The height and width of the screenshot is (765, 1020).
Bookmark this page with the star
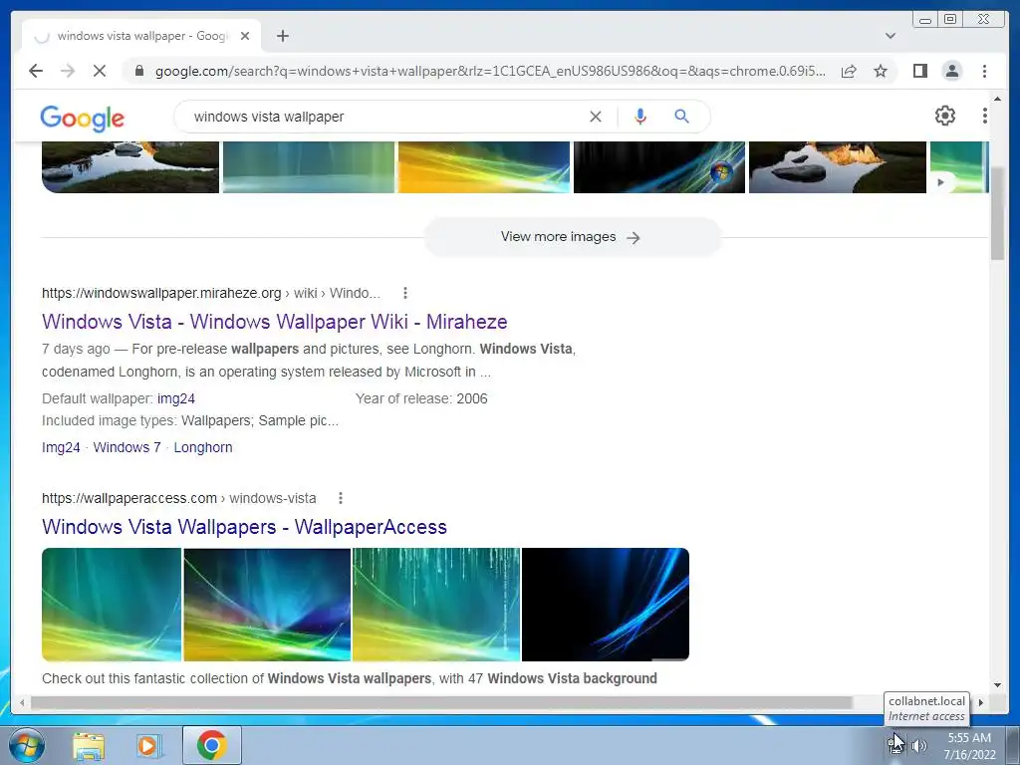[x=881, y=71]
